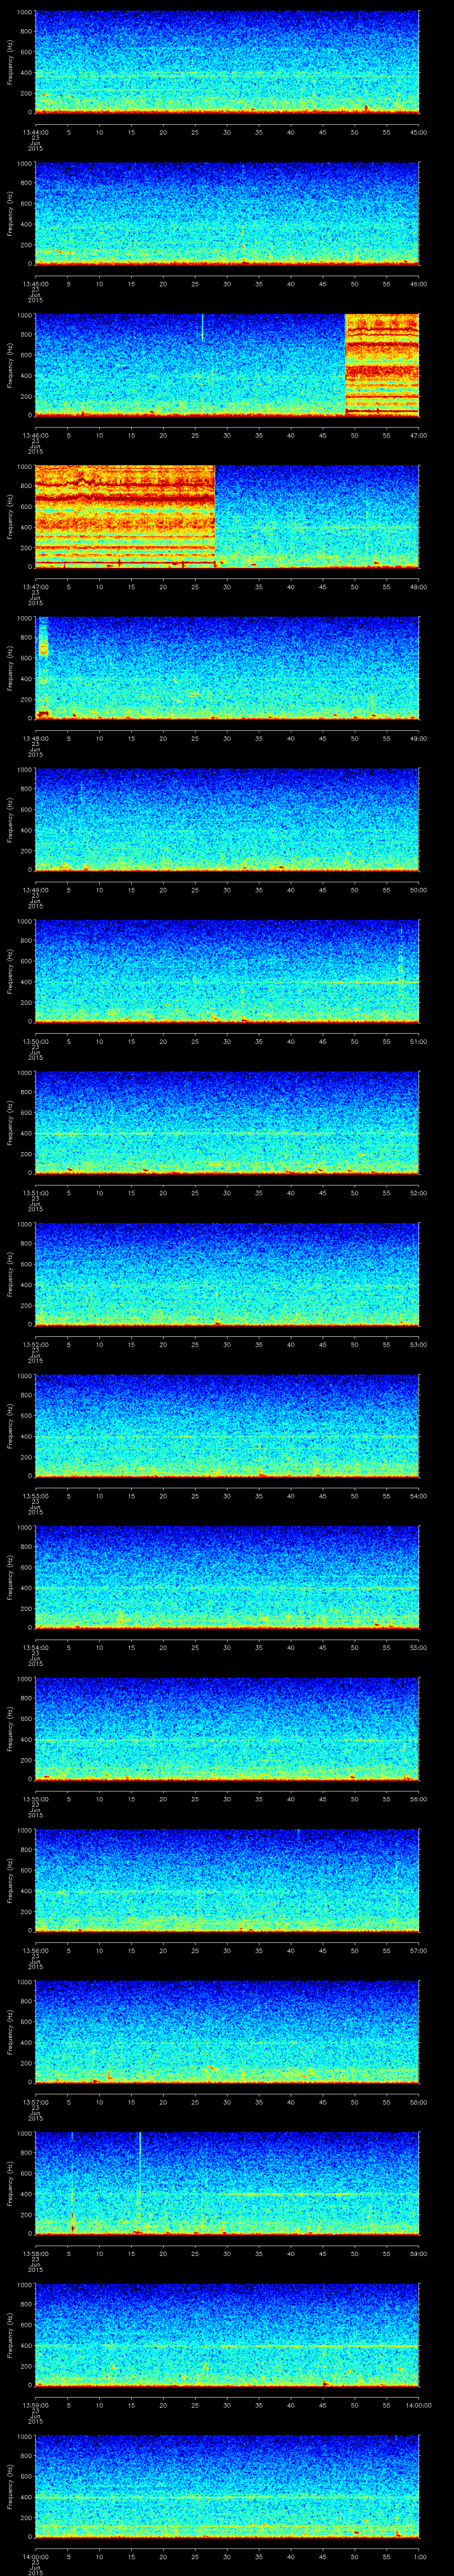Click the 45:00 end time label
Screen dimensions: 454x2576
click(419, 132)
